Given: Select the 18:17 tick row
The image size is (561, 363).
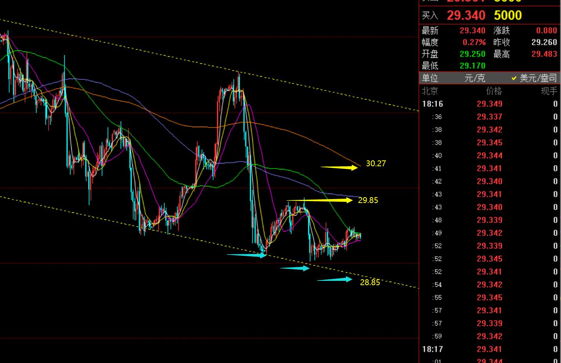Looking at the screenshot, I should click(489, 349).
